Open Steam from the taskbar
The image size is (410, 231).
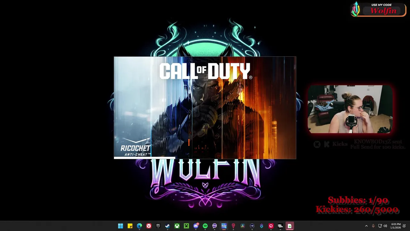(168, 226)
